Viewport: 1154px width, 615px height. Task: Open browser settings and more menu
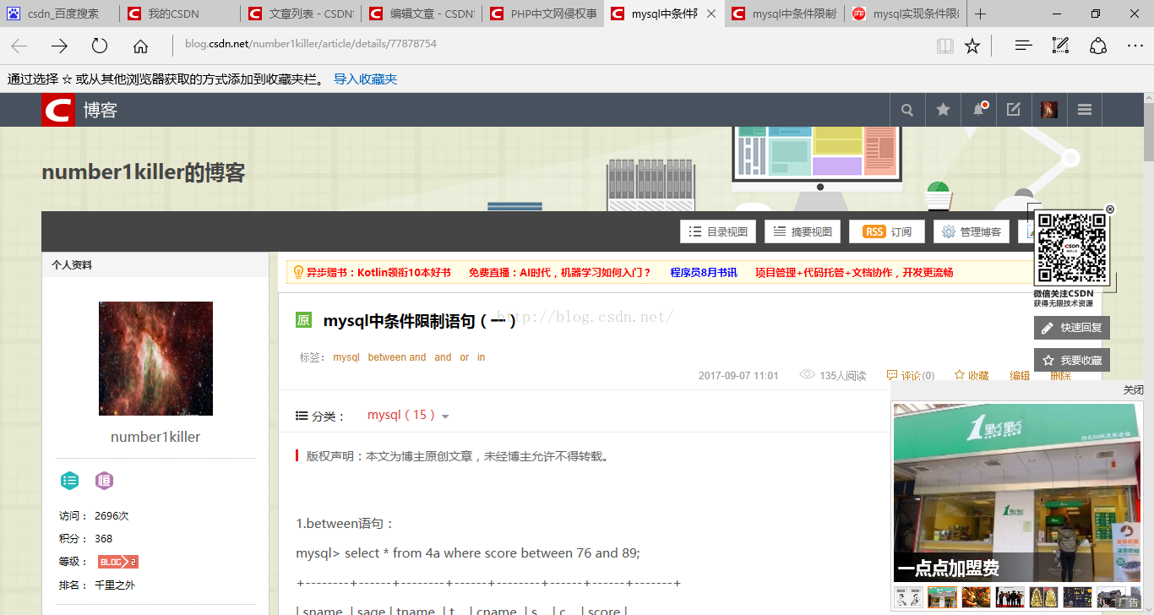pyautogui.click(x=1135, y=46)
